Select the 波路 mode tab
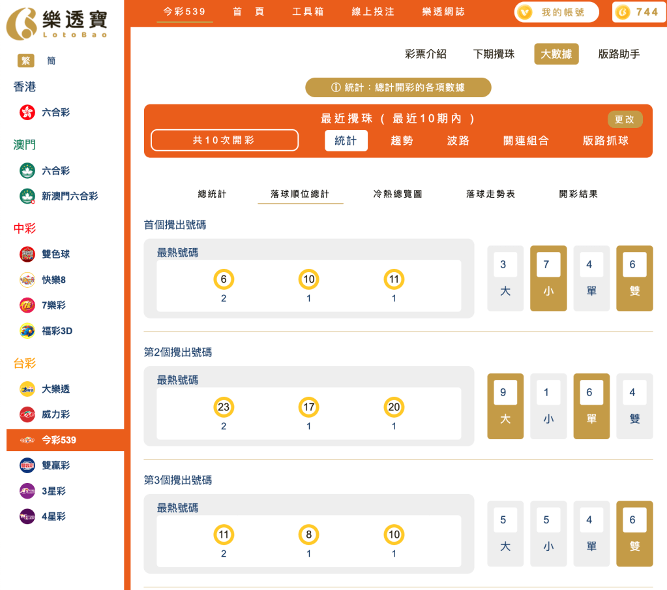The height and width of the screenshot is (590, 667). pos(458,140)
